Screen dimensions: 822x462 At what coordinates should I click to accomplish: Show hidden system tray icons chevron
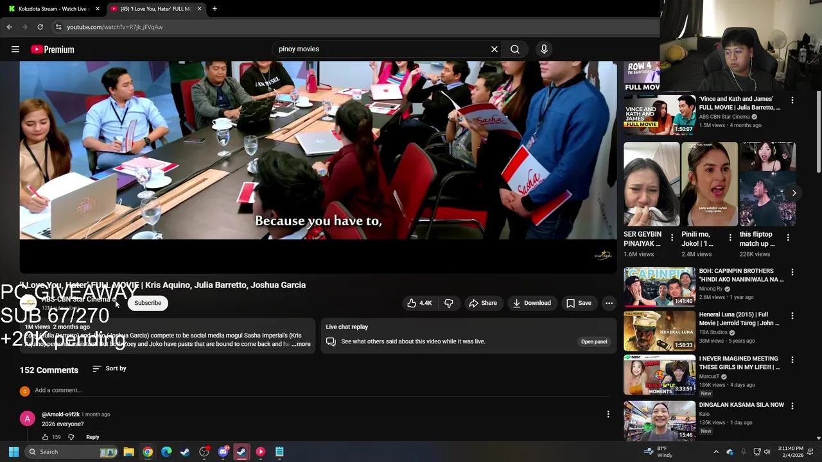716,452
